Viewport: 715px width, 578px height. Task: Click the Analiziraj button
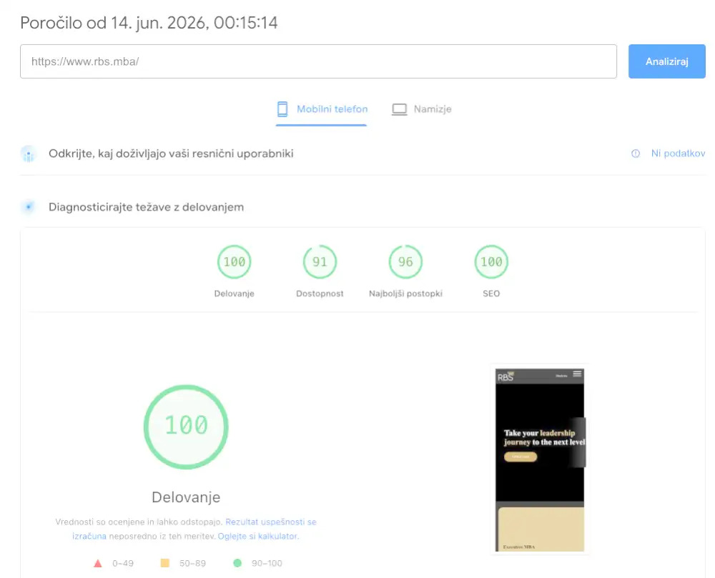tap(666, 61)
